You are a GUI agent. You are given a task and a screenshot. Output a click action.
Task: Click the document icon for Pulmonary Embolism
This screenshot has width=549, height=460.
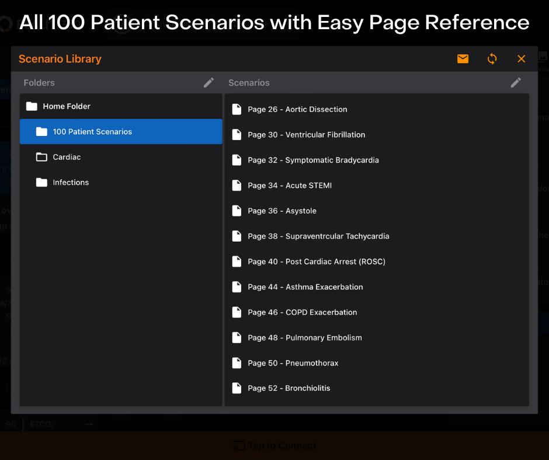(237, 337)
